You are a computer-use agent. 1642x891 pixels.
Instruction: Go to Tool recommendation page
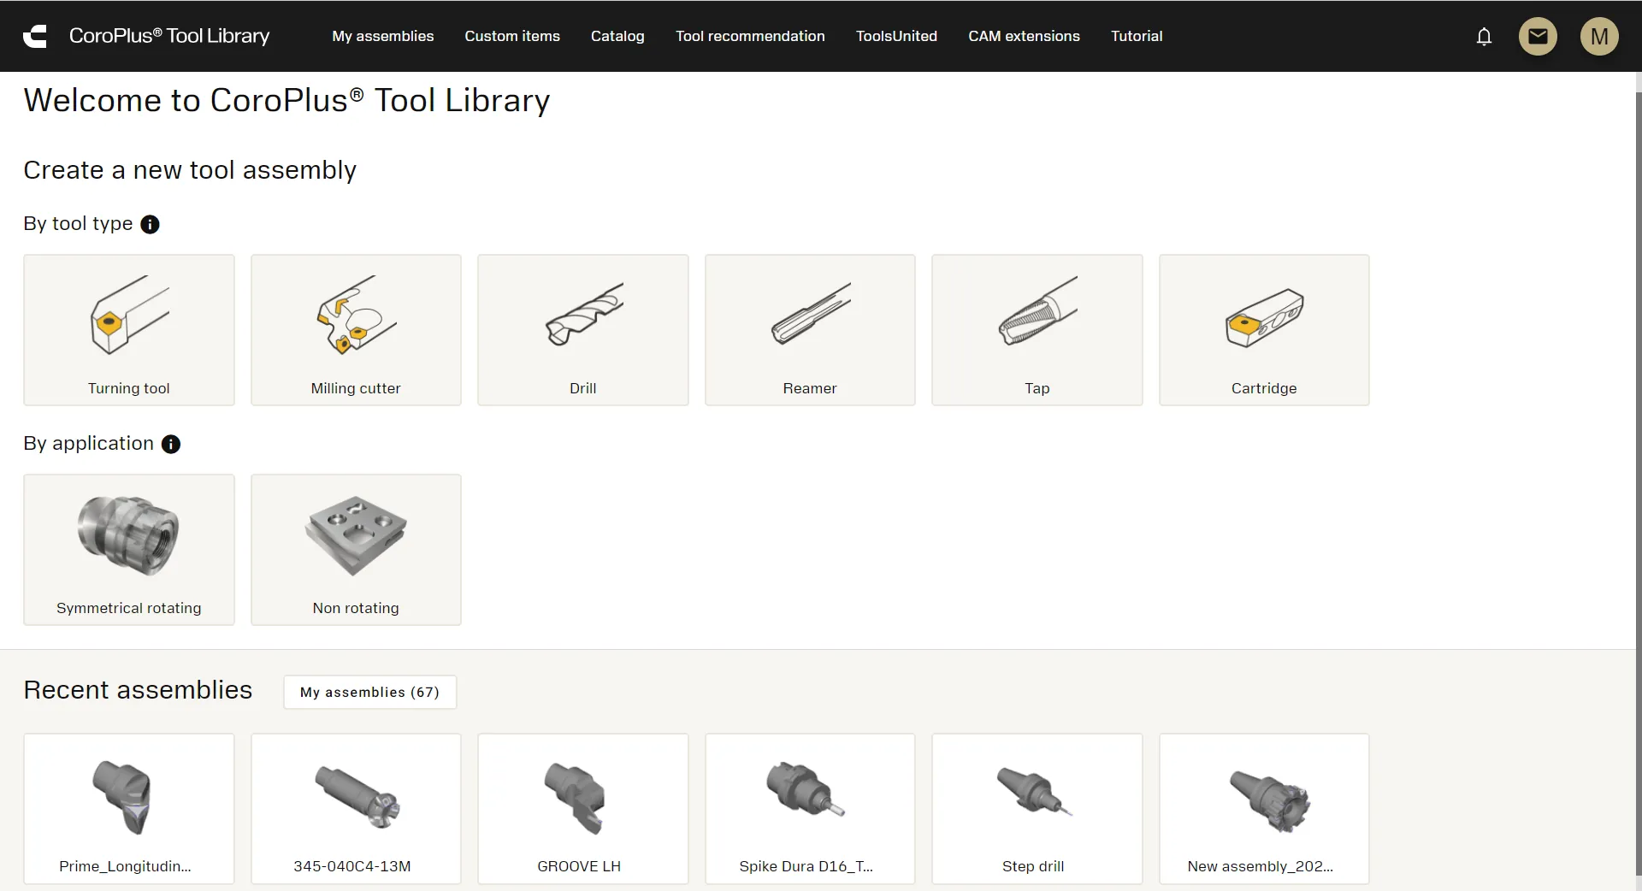click(750, 36)
